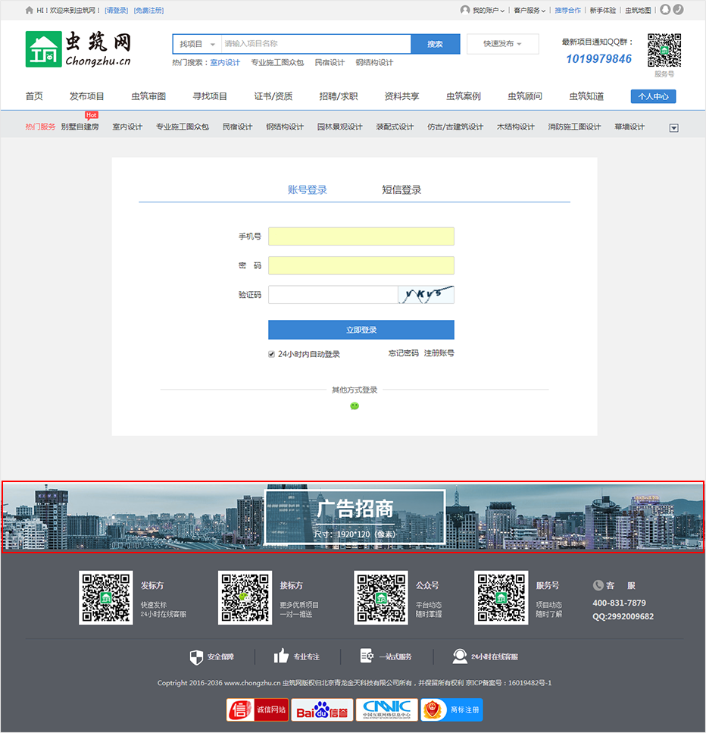Click the 个人中心 button

(652, 96)
